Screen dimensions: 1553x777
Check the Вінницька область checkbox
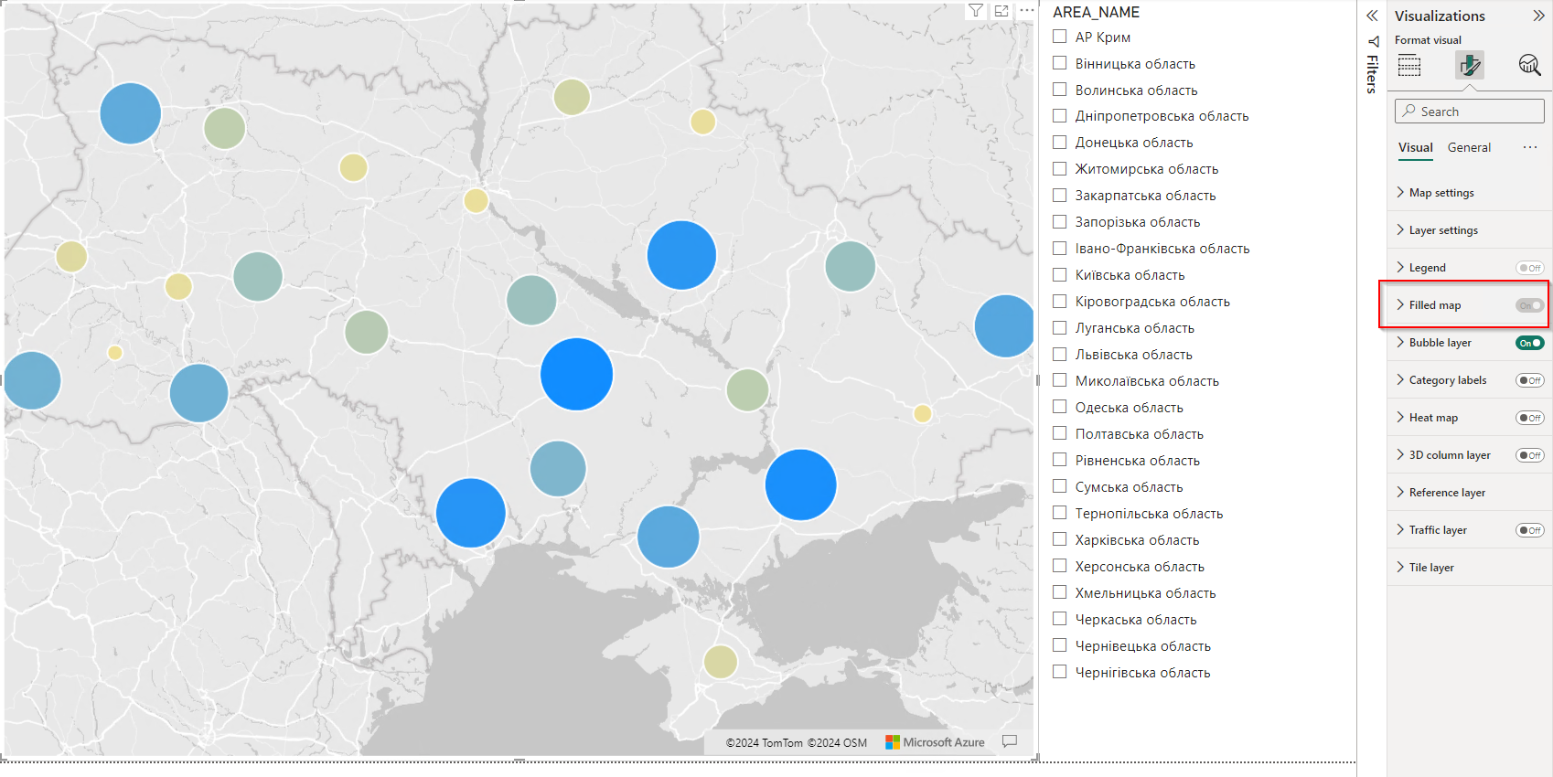point(1059,63)
